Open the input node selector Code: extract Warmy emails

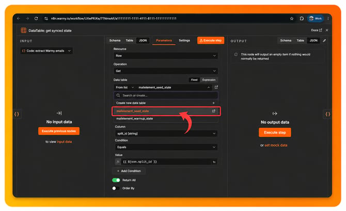coord(46,51)
